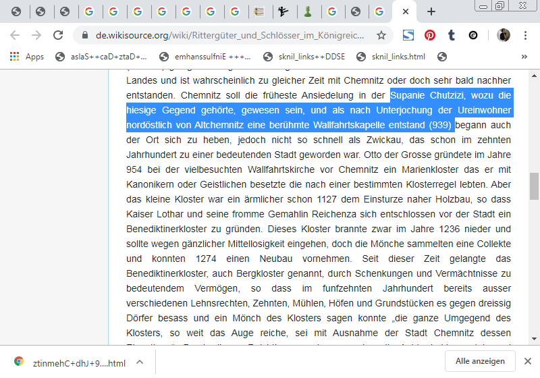540x378 pixels.
Task: Expand the download item options chevron
Action: [x=140, y=362]
